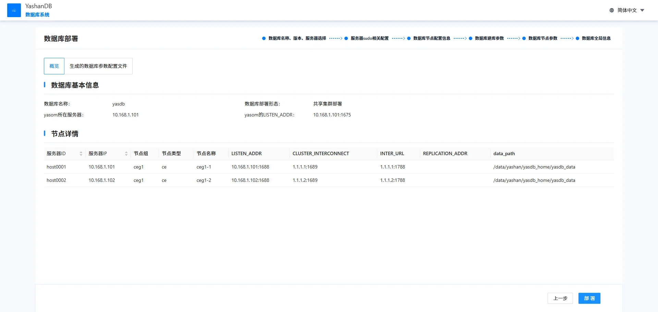Viewport: 658px width, 312px height.
Task: Select the 服务器sudo相关配置 step dot
Action: click(346, 38)
